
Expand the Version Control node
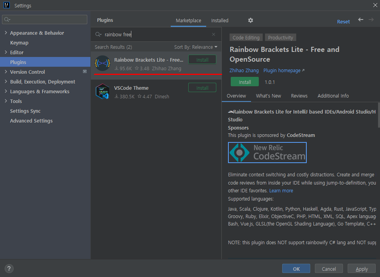6,71
